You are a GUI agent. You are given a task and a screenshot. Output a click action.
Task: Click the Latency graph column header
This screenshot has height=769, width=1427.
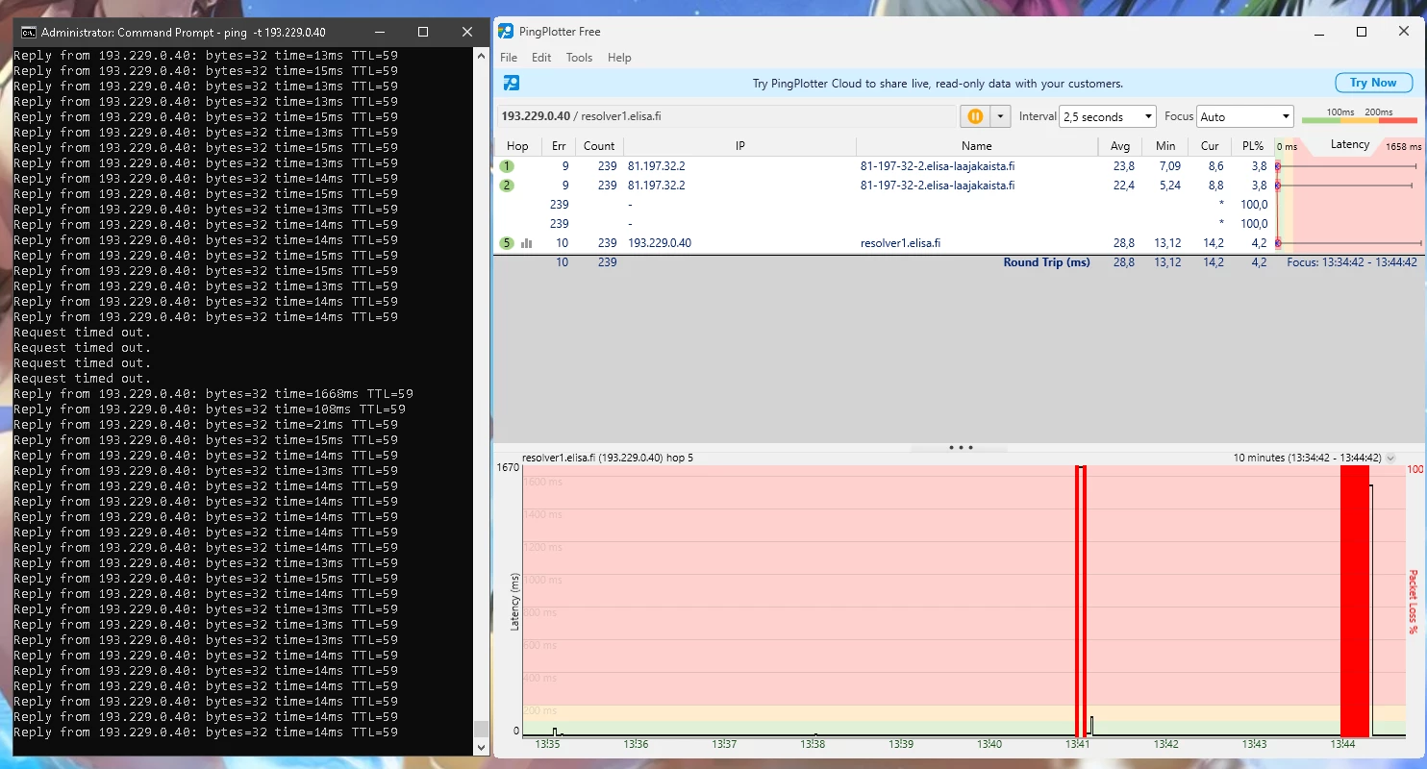tap(1349, 145)
